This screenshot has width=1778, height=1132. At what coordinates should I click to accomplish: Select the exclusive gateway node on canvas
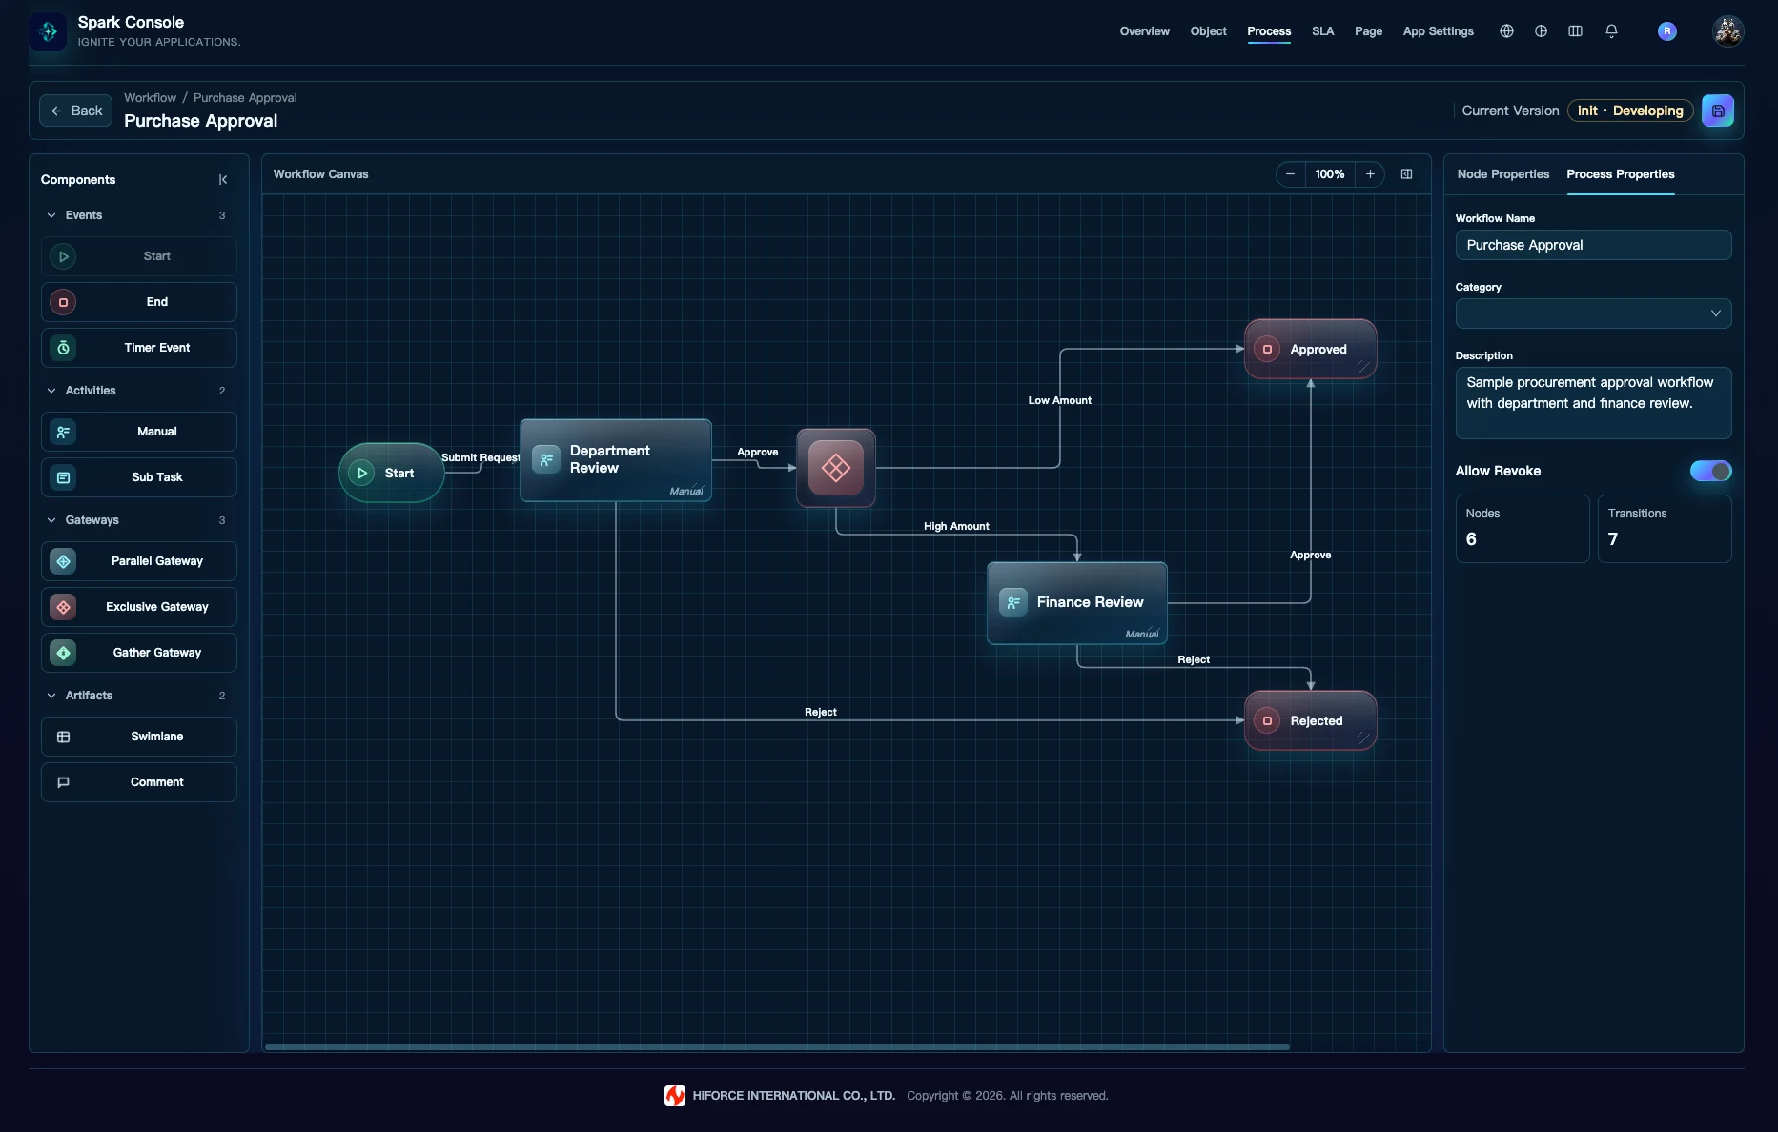pyautogui.click(x=836, y=468)
